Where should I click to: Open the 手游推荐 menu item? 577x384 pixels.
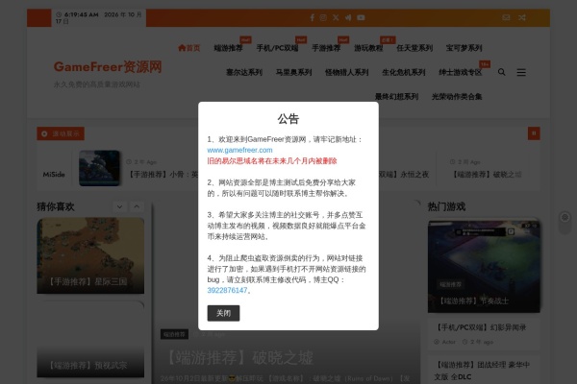point(326,48)
